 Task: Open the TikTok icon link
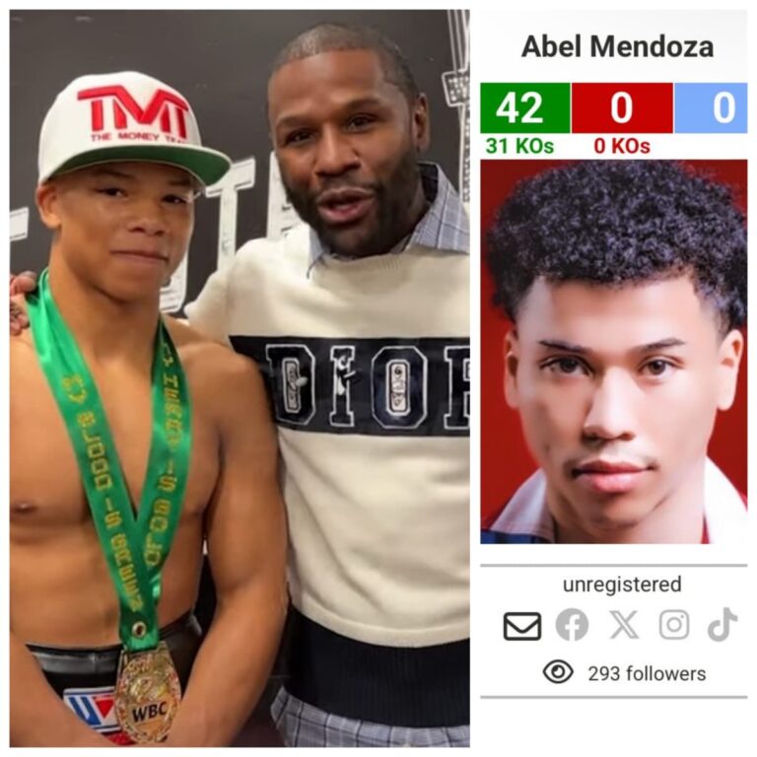tap(723, 624)
